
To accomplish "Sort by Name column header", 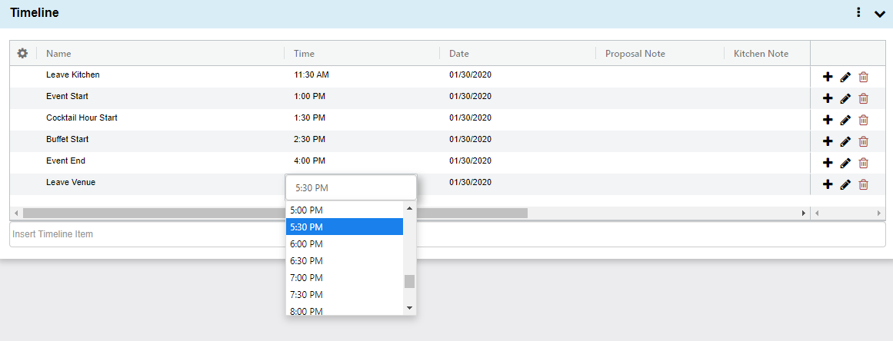I will pyautogui.click(x=58, y=54).
